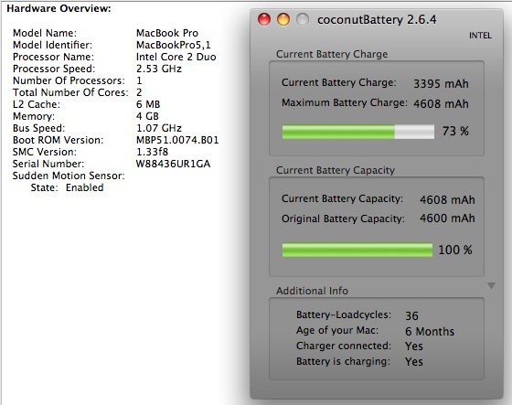The width and height of the screenshot is (512, 405).
Task: Select the Total Number Of Cores value 2
Action: point(139,92)
